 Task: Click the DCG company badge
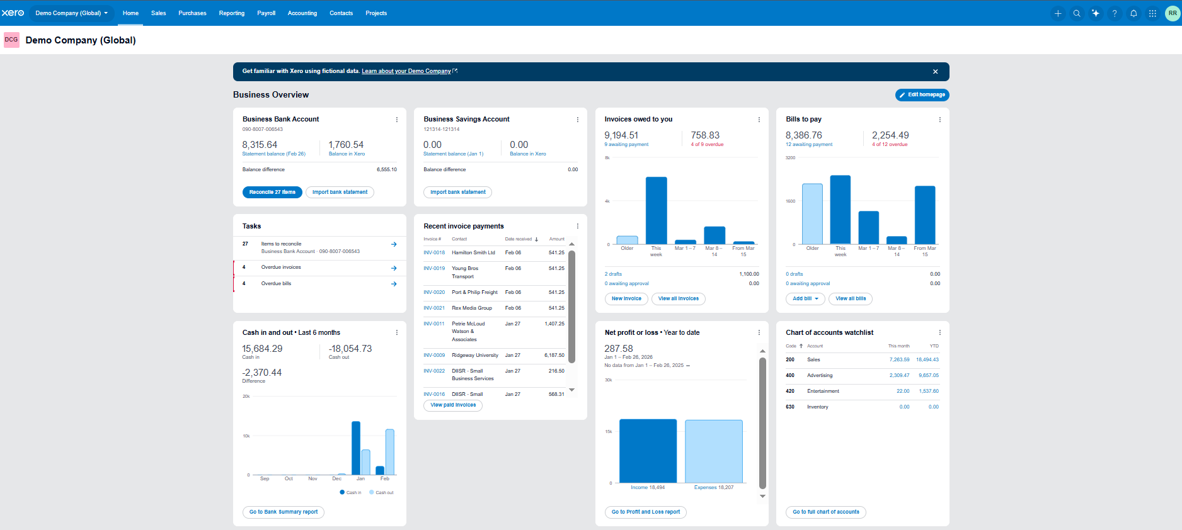pos(11,40)
